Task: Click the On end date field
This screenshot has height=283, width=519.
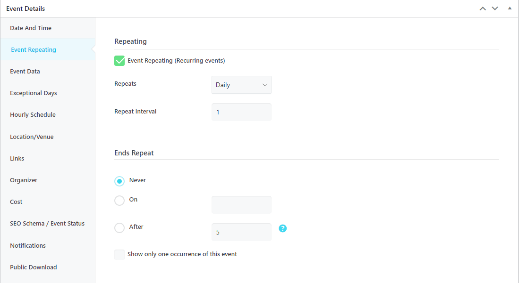Action: tap(241, 205)
